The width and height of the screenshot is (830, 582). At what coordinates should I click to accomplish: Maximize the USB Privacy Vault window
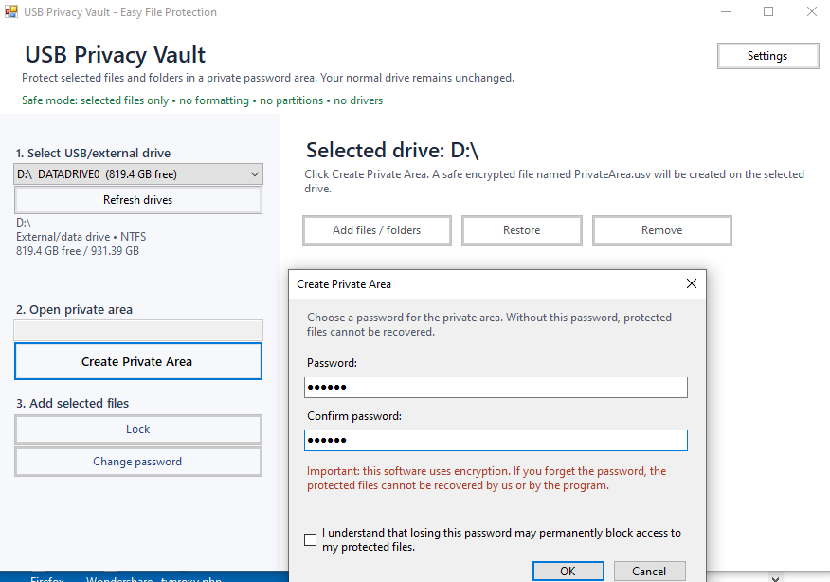pyautogui.click(x=768, y=11)
